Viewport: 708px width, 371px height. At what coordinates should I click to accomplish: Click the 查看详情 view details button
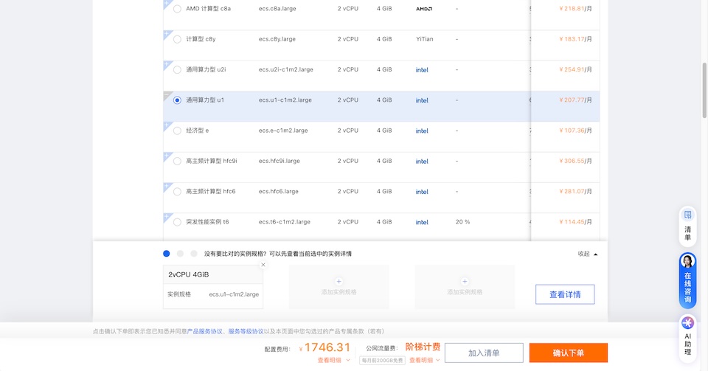[564, 294]
